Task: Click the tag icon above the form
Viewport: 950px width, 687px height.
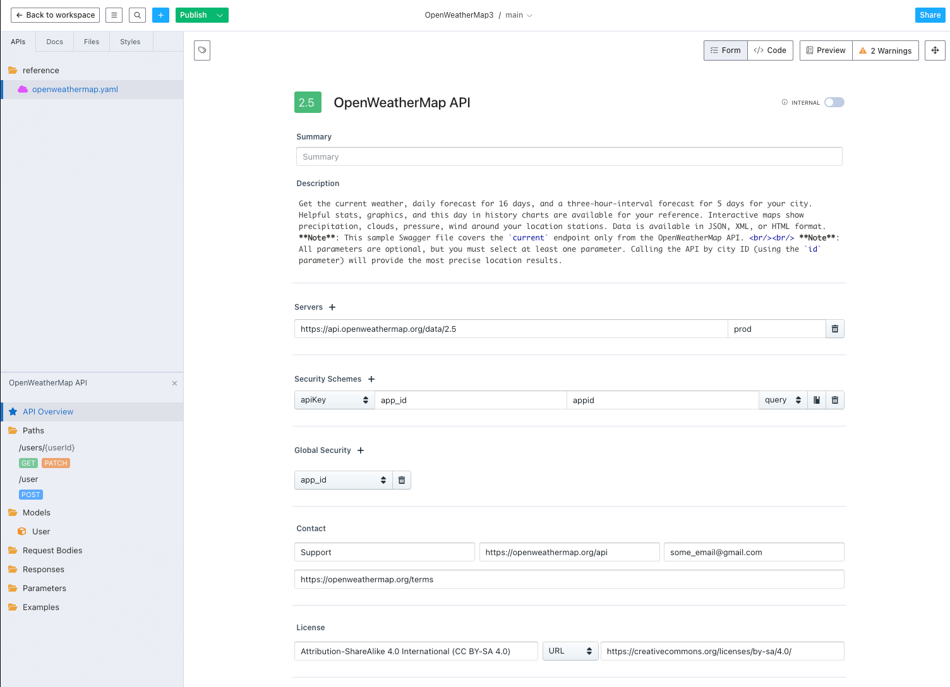Action: 202,50
